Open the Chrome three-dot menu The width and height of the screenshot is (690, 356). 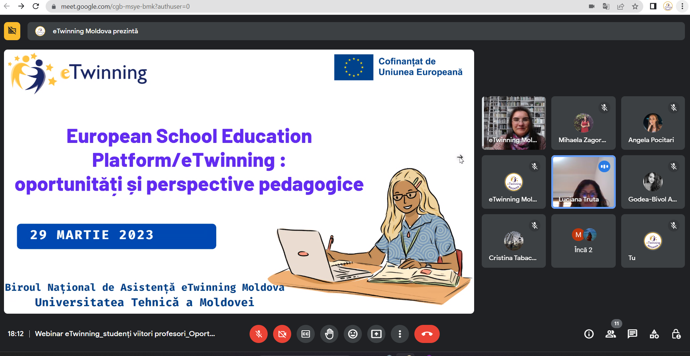click(682, 6)
